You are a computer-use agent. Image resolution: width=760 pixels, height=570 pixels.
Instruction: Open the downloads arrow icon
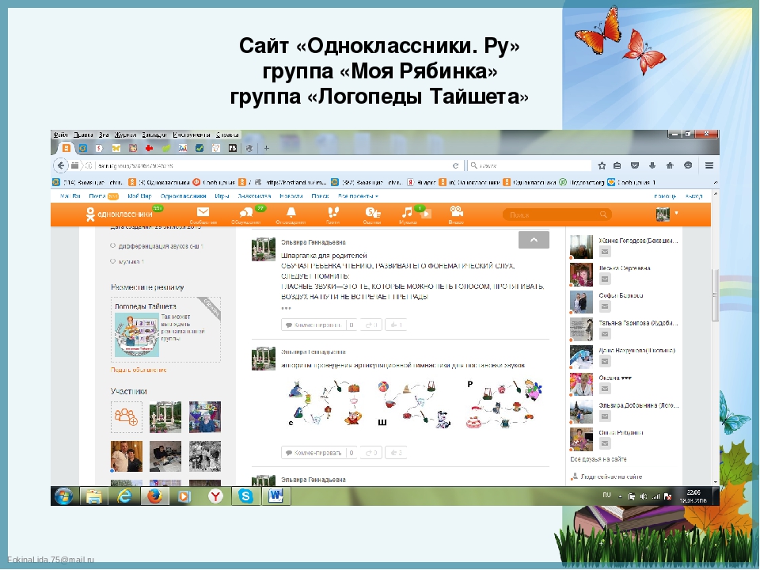tap(652, 165)
